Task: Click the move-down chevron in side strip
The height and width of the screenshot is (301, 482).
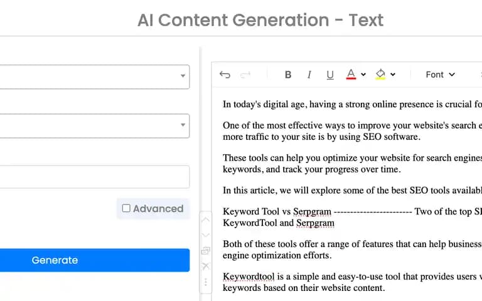Action: coord(206,235)
